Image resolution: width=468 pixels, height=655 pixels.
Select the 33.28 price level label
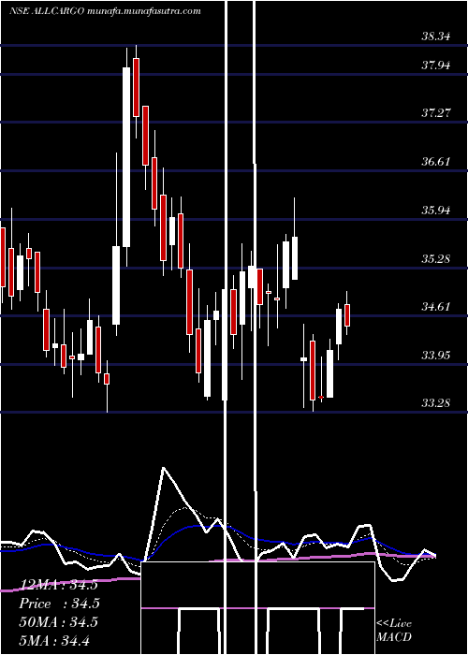436,403
